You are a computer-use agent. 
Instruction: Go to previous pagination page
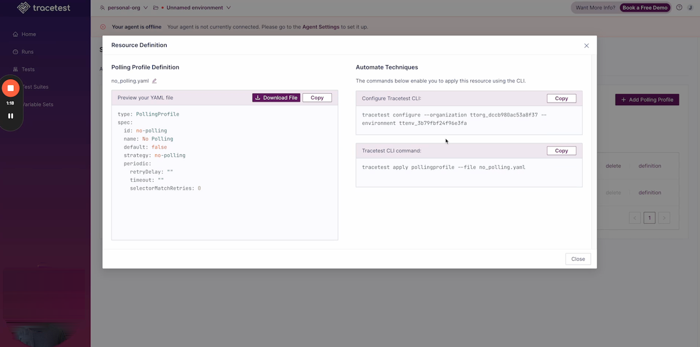click(x=635, y=218)
